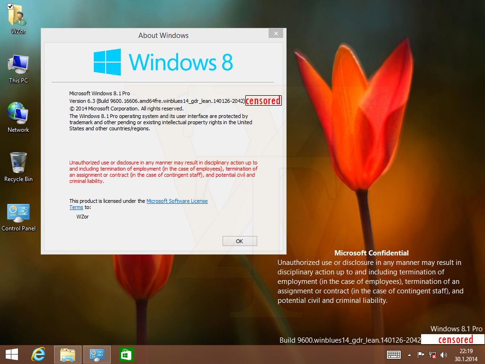Viewport: 485px width, 364px height.
Task: Click the 'Microsoft Windows 8.1 Pro' text
Action: (99, 93)
